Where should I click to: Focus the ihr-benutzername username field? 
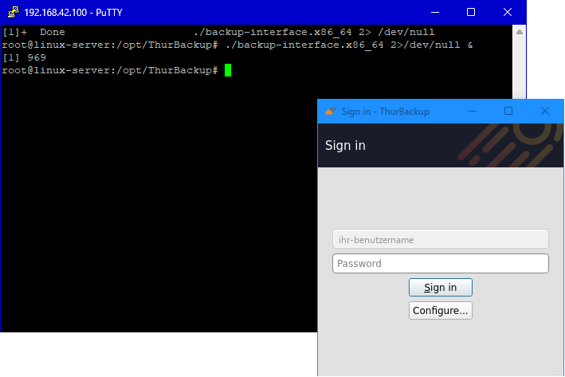click(441, 239)
